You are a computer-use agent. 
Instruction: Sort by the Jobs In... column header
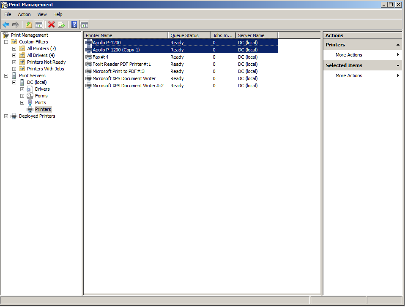click(223, 35)
